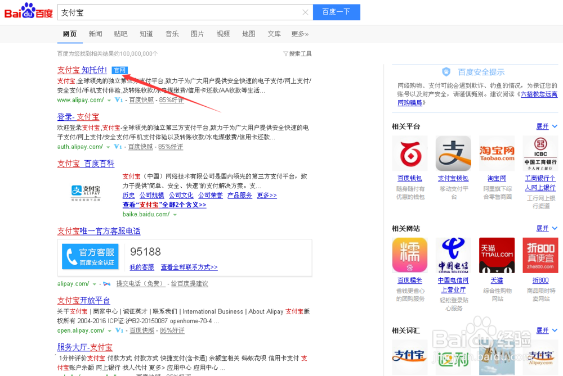The image size is (563, 376).
Task: Click the Alipay logo thumbnail in Baike result
Action: (x=86, y=192)
